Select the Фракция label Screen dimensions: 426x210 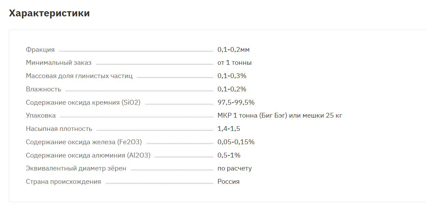pyautogui.click(x=40, y=50)
